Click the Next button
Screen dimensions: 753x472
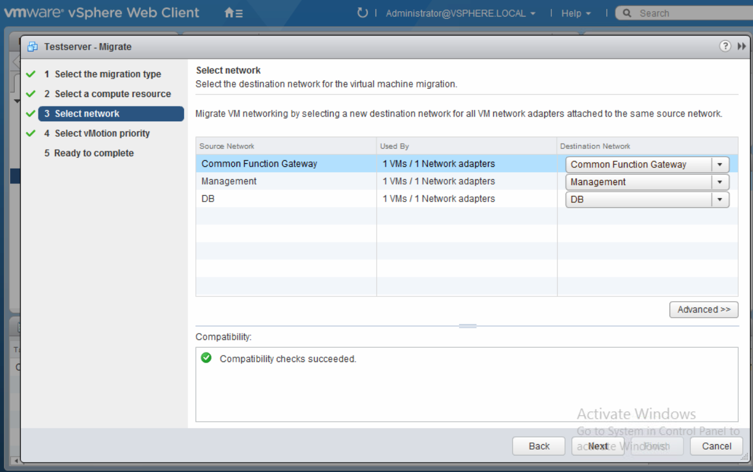pyautogui.click(x=598, y=446)
